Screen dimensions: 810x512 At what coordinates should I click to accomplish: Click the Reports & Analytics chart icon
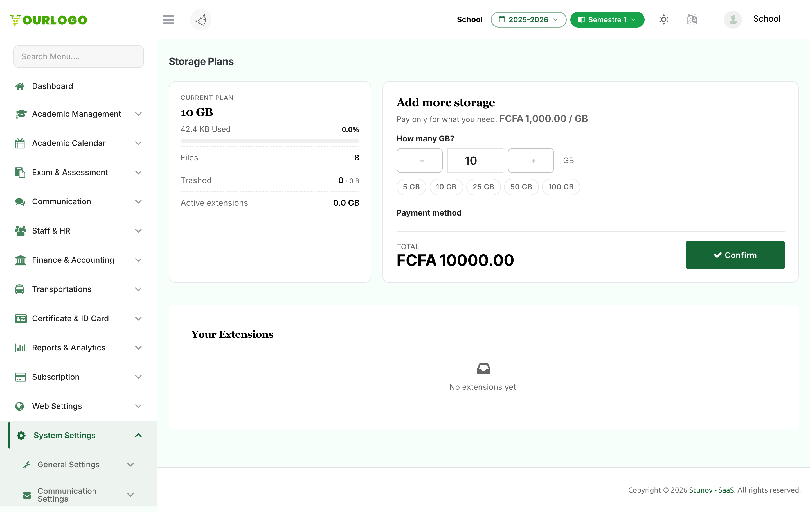(x=21, y=348)
